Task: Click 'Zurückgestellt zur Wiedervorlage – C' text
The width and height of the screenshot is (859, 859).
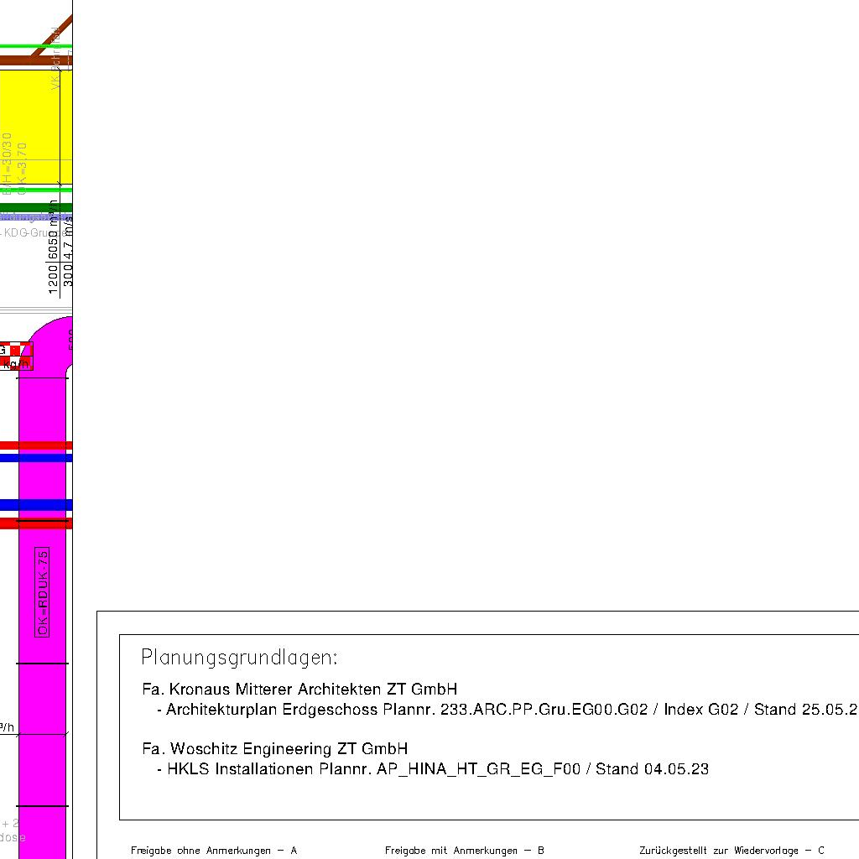Action: tap(731, 851)
